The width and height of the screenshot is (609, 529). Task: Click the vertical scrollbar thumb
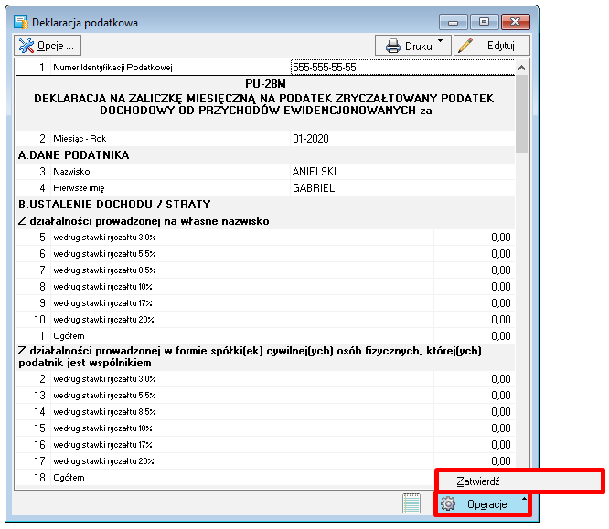[521, 114]
